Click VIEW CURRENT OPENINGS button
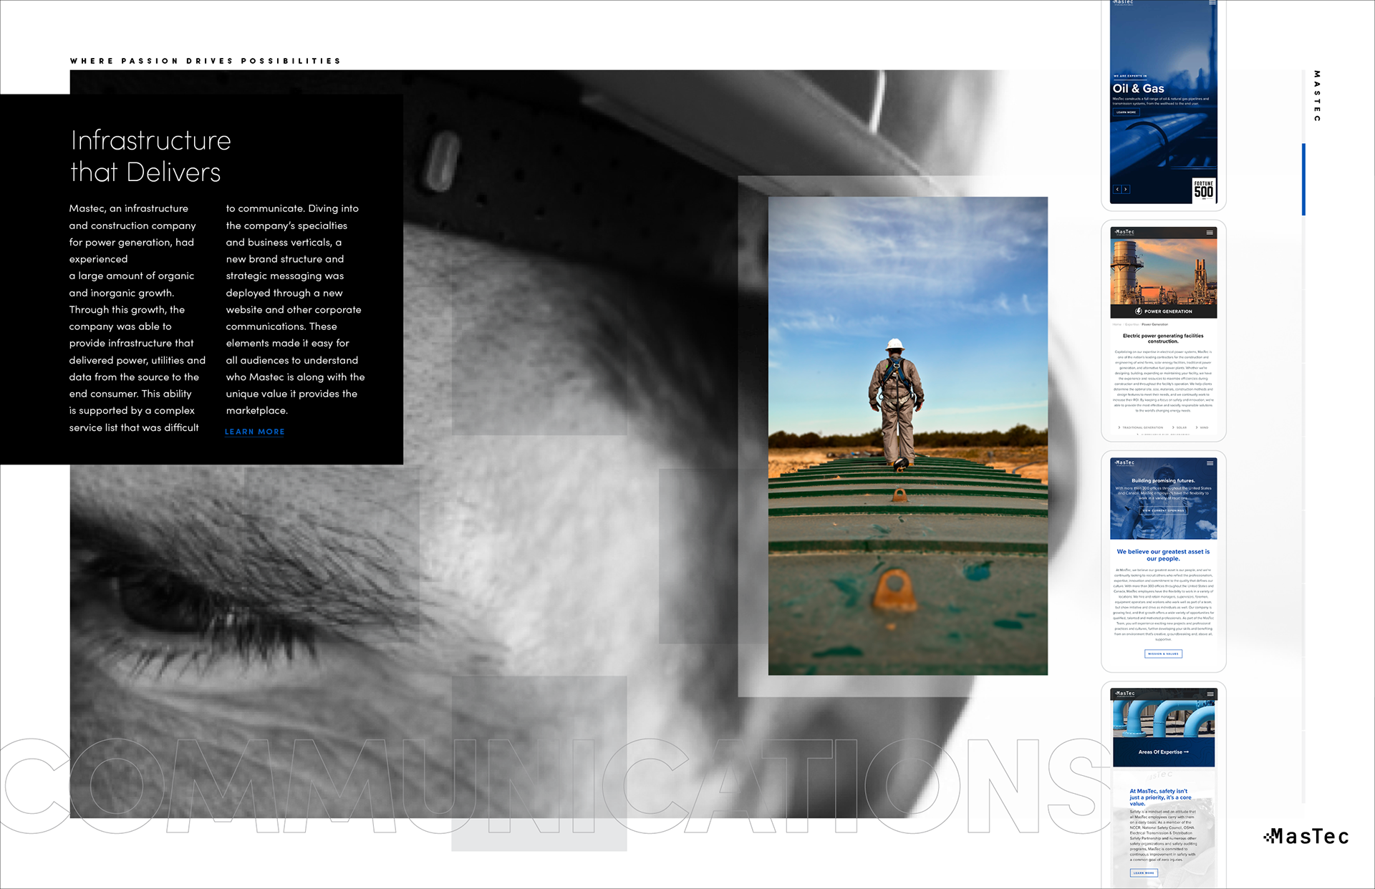The height and width of the screenshot is (889, 1375). click(x=1164, y=510)
